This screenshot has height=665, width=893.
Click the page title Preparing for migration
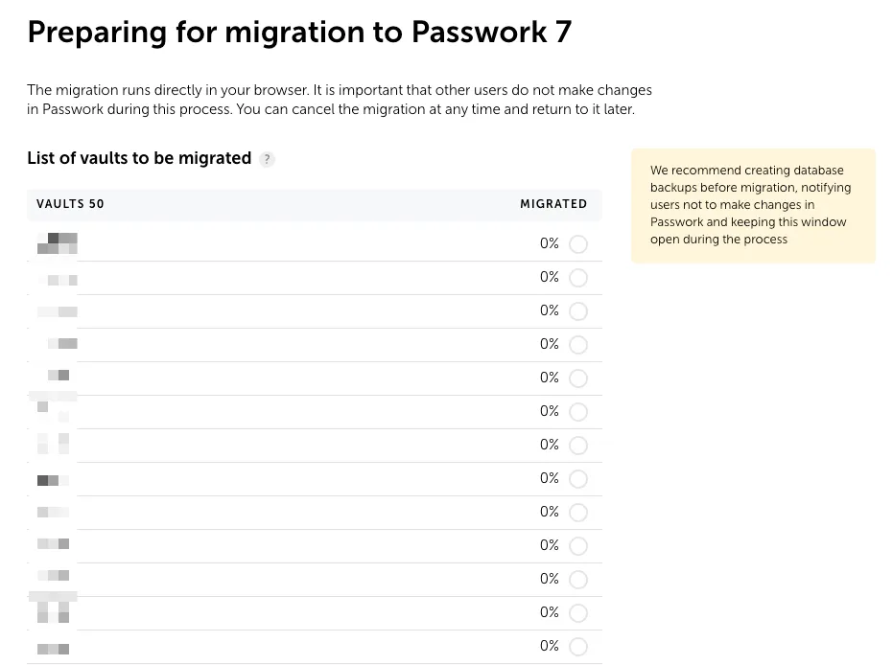[298, 32]
